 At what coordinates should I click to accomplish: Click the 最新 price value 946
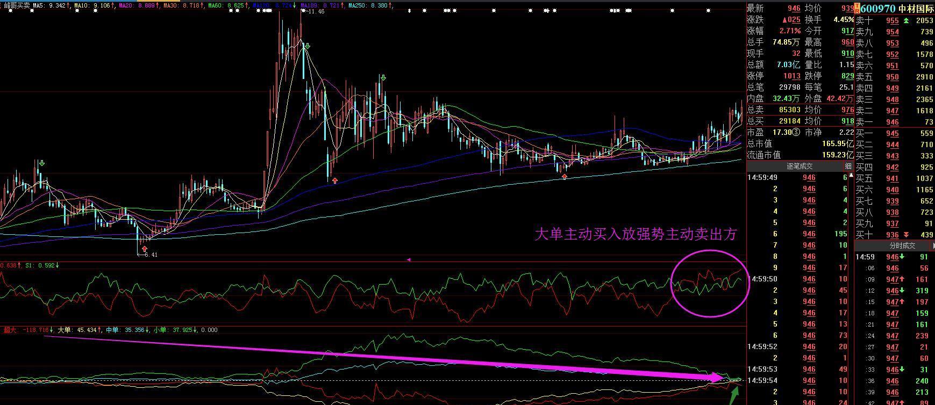coord(794,8)
